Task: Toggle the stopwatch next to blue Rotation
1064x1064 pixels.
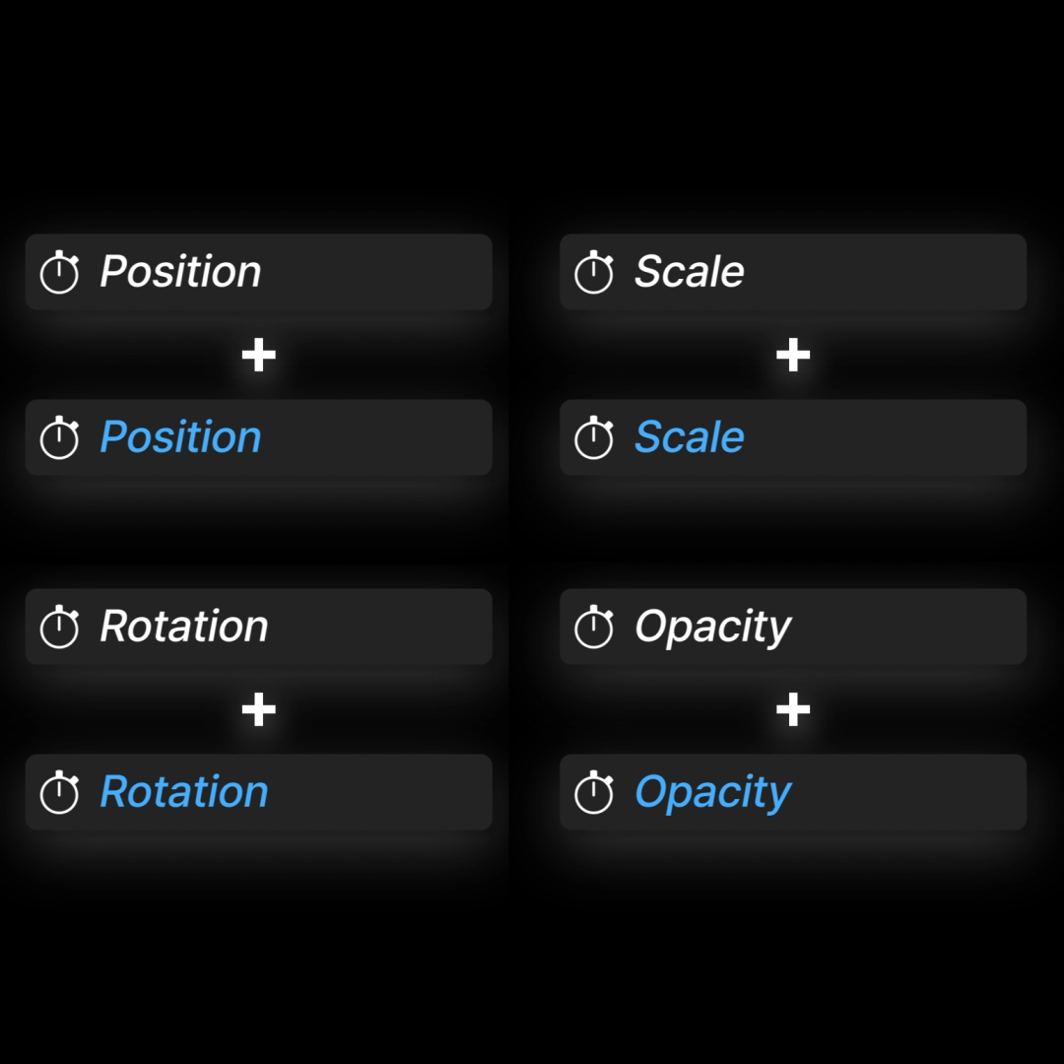Action: 59,793
